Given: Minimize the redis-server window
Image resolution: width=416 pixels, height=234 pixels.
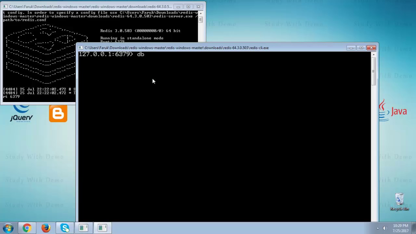Looking at the screenshot, I should (x=178, y=6).
